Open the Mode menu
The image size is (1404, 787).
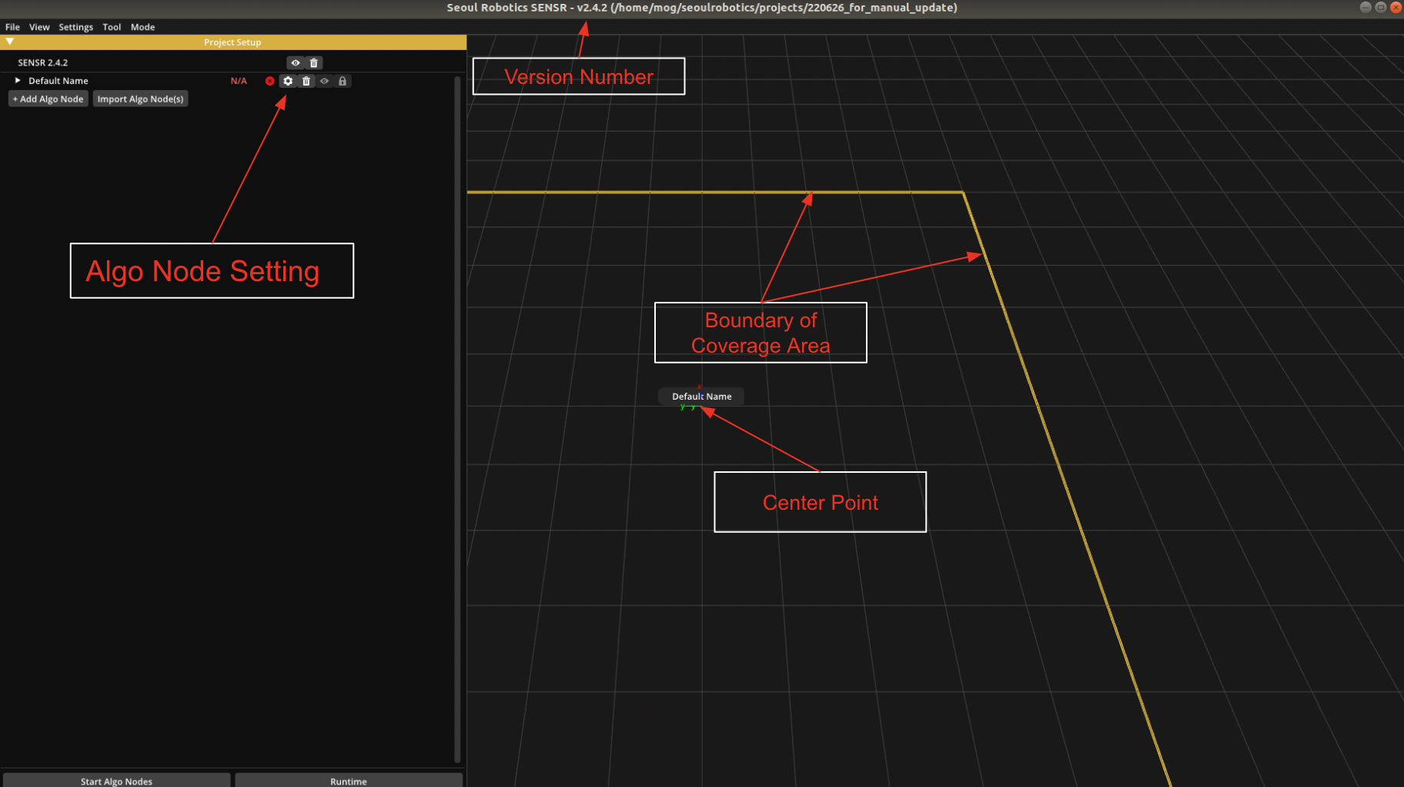[142, 27]
